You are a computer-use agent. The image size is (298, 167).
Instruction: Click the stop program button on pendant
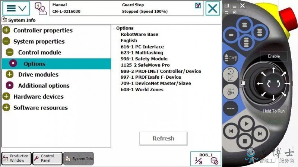point(245,141)
